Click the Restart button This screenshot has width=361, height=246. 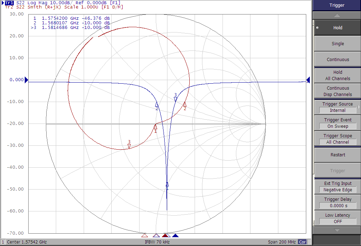coord(337,155)
